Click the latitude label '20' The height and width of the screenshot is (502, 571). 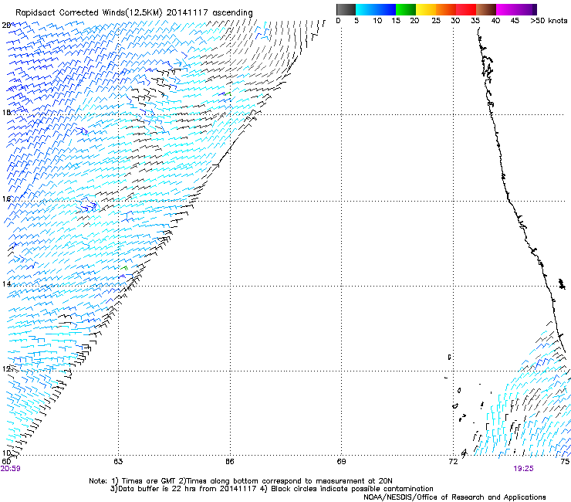(6, 25)
